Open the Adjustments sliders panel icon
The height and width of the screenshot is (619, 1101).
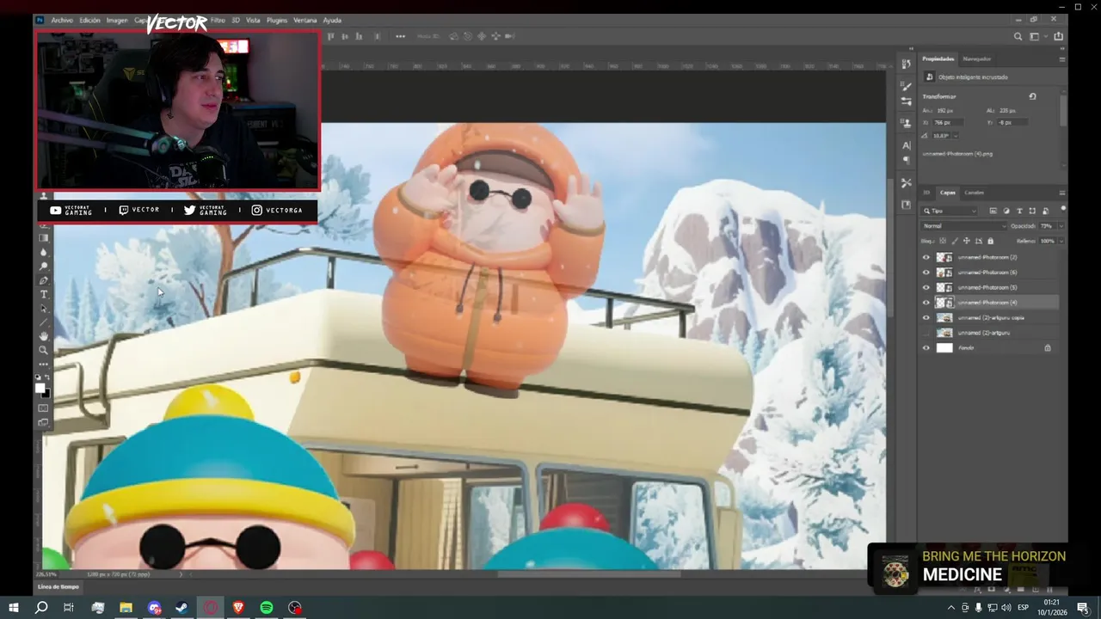[906, 101]
